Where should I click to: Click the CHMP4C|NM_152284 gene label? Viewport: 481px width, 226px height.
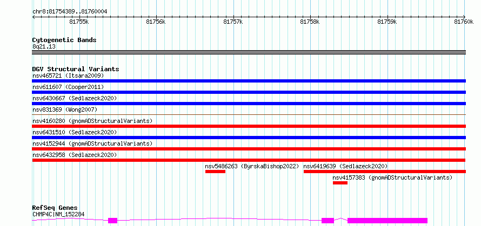(58, 214)
